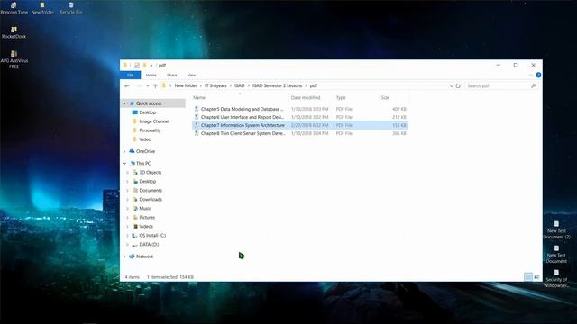The width and height of the screenshot is (577, 324).
Task: Open the View ribbon tab
Action: 191,75
